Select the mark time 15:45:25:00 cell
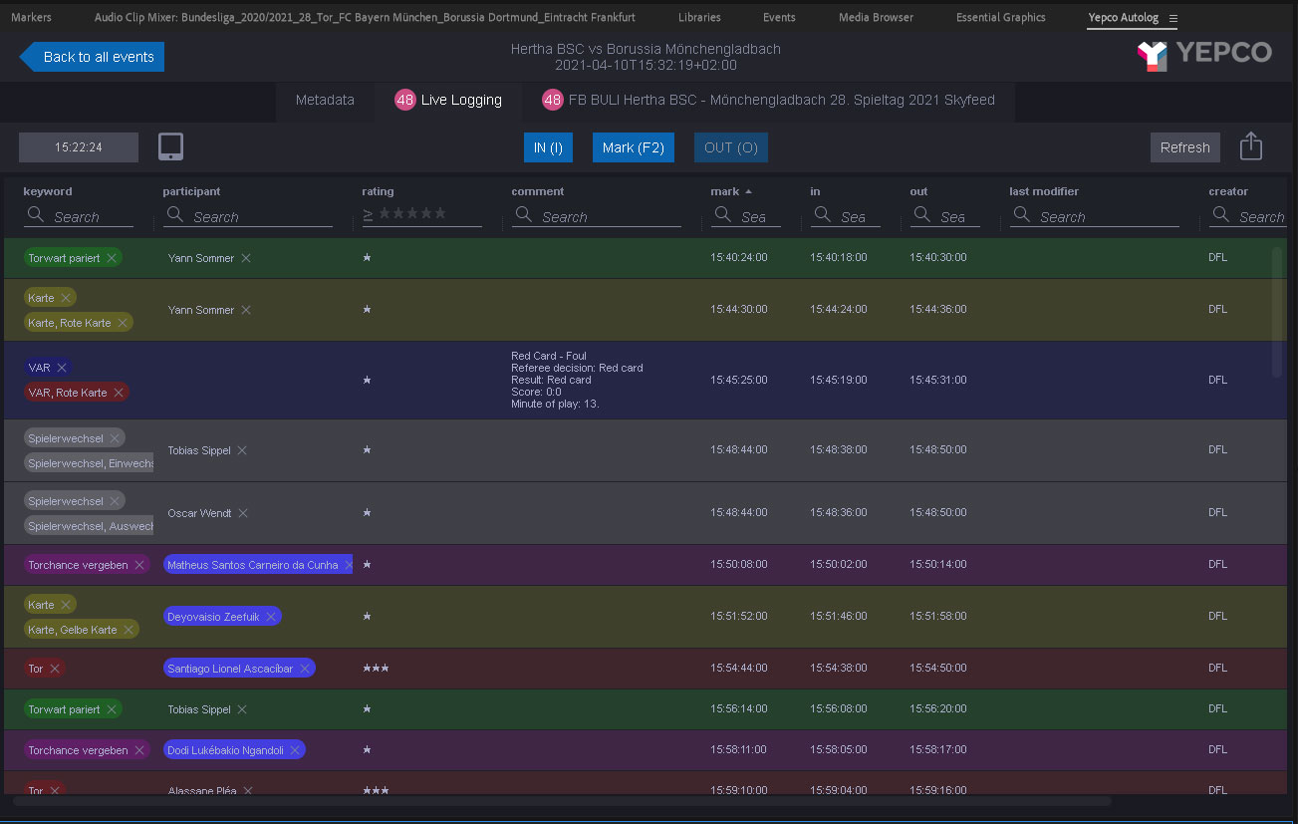This screenshot has height=824, width=1298. [739, 380]
